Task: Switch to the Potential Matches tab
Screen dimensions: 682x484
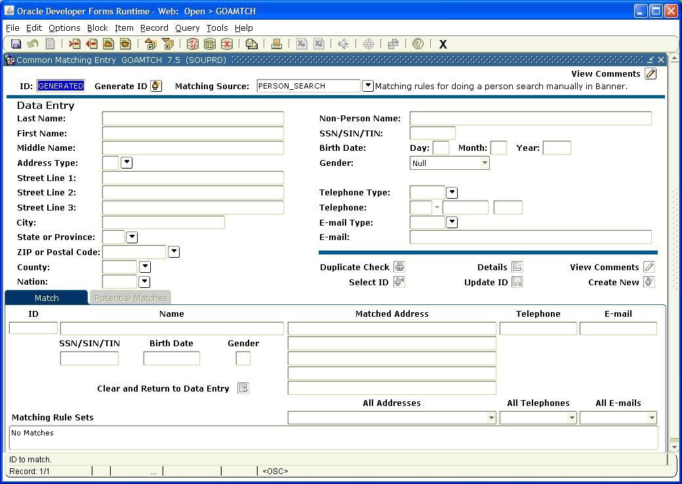Action: (130, 298)
